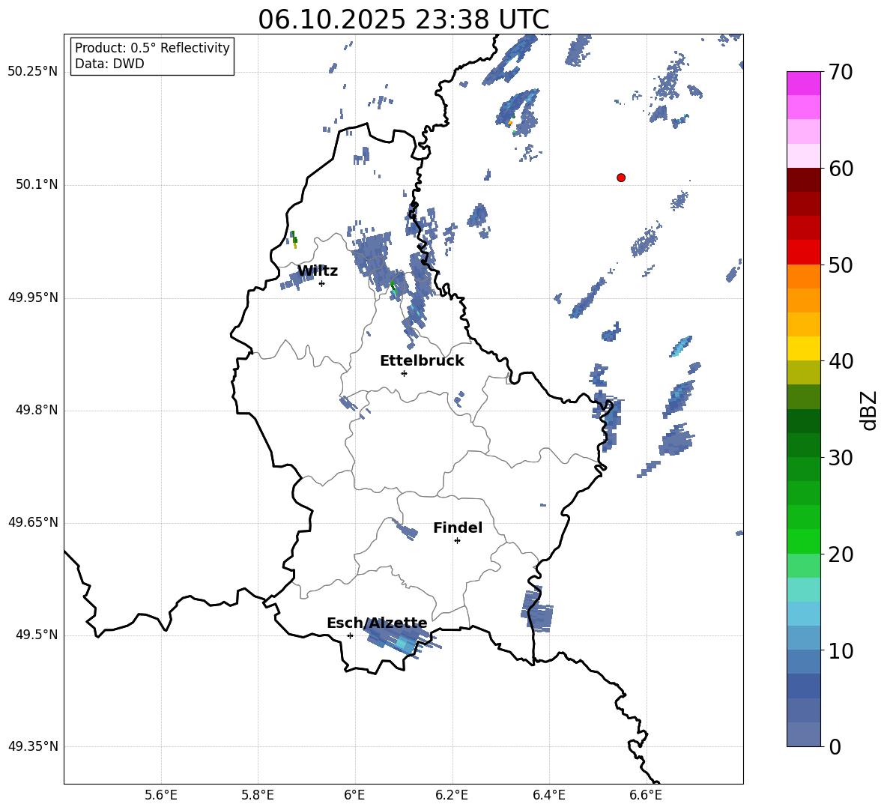Click the 40 label on the colorbar

(x=841, y=361)
